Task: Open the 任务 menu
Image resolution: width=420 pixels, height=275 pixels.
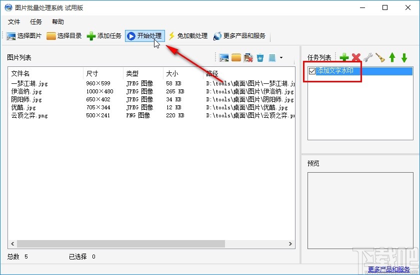Action: tap(36, 21)
